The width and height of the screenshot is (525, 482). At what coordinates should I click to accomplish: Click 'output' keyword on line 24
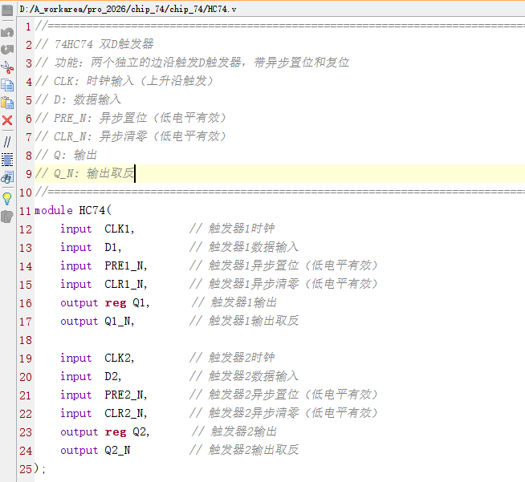coord(79,450)
